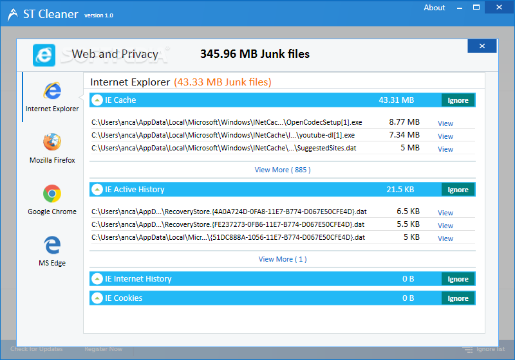Select the Internet Explorer sidebar icon
Viewport: 515px width, 360px height.
52,91
